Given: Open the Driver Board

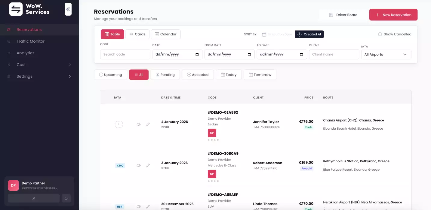Looking at the screenshot, I should click(343, 15).
